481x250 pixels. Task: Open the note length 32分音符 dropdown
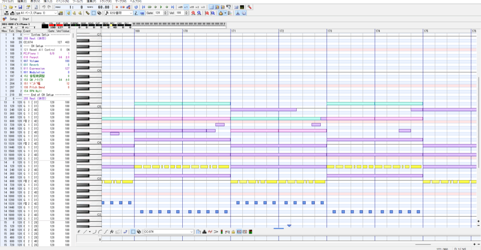118,13
